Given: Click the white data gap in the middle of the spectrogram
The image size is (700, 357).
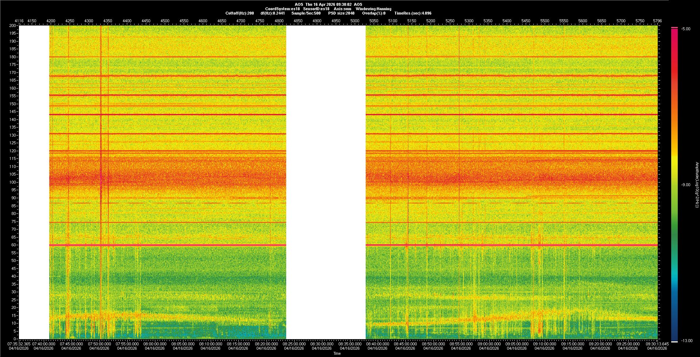Looking at the screenshot, I should point(326,182).
